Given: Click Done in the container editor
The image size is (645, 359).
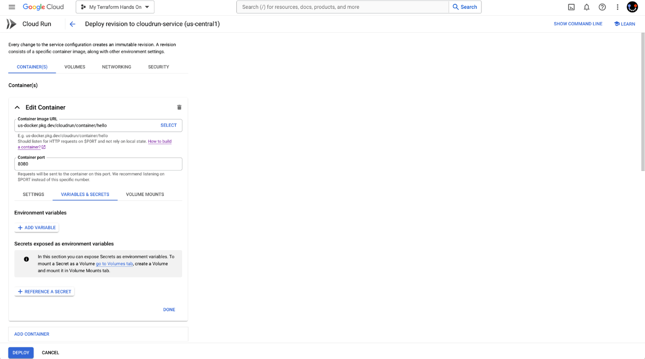Looking at the screenshot, I should click(x=169, y=310).
